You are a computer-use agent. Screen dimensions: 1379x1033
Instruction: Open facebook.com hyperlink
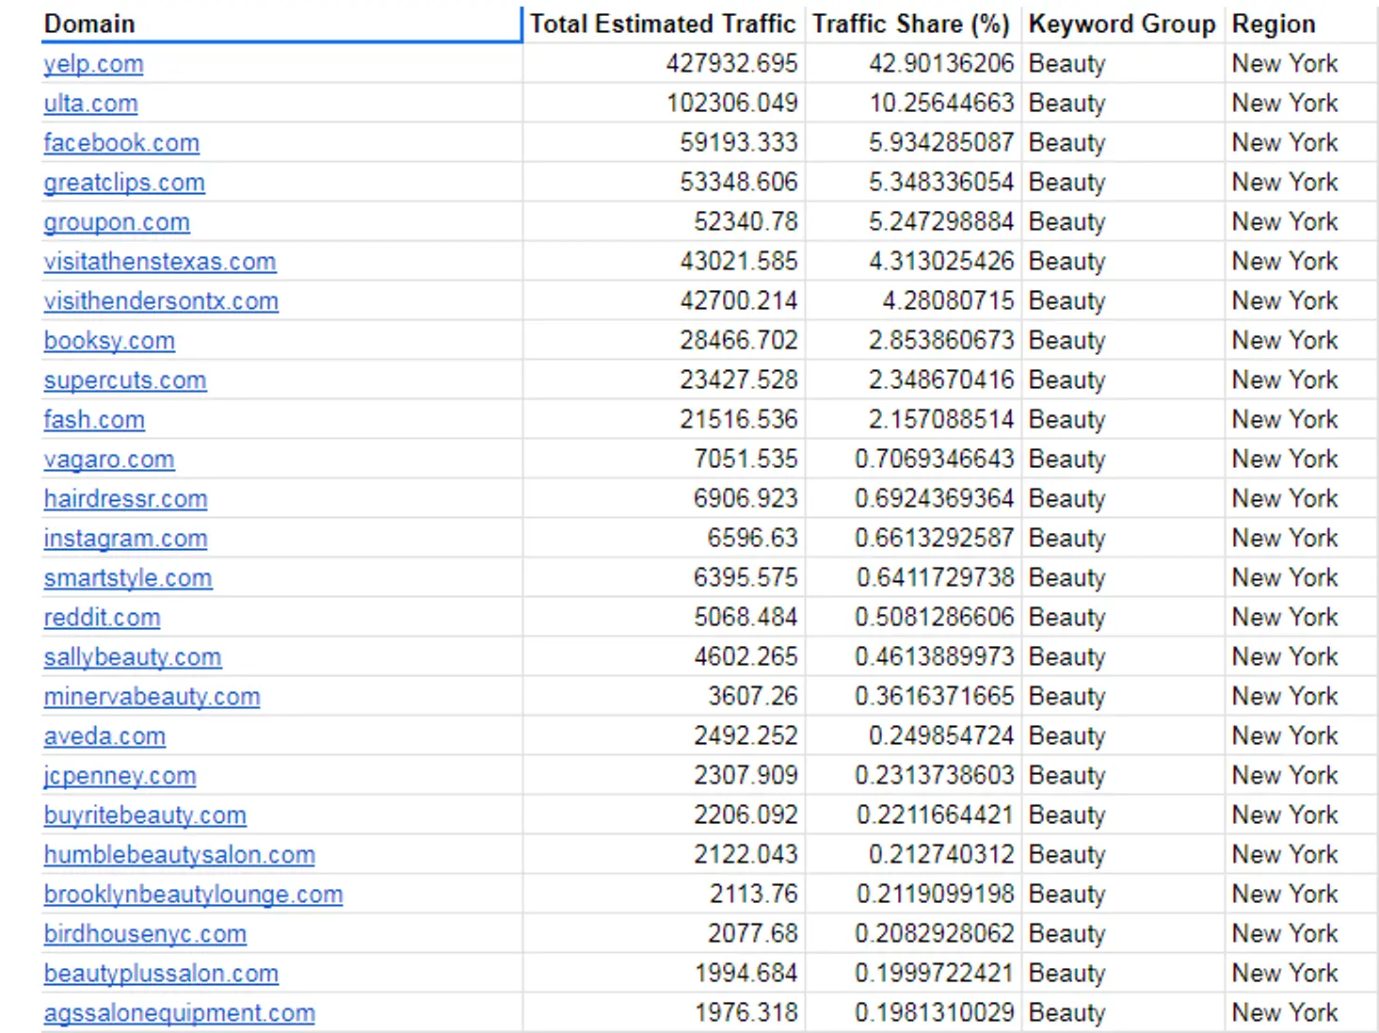pyautogui.click(x=121, y=143)
